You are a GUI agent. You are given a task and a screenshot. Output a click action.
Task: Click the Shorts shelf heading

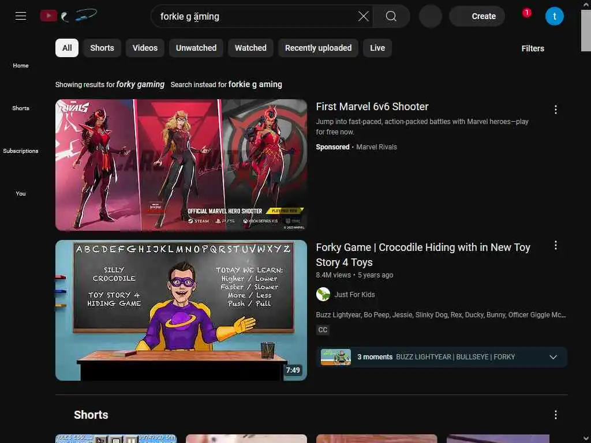pos(91,415)
